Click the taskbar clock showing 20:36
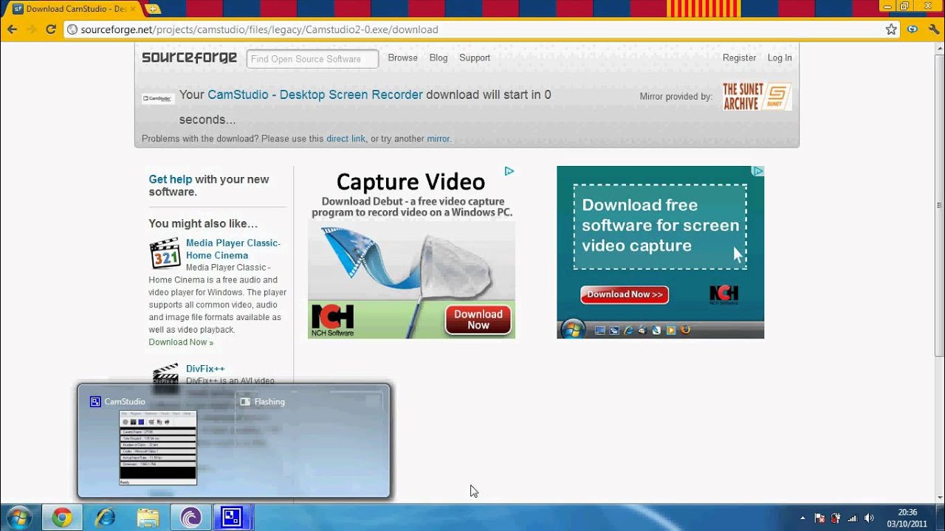Image resolution: width=945 pixels, height=531 pixels. [907, 518]
